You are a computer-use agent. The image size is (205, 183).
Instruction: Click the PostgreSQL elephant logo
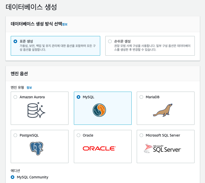[37, 148]
